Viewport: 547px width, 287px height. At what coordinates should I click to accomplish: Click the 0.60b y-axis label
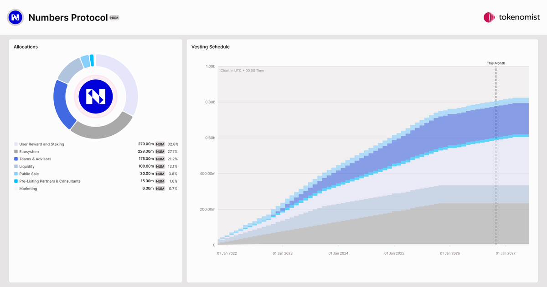click(211, 138)
